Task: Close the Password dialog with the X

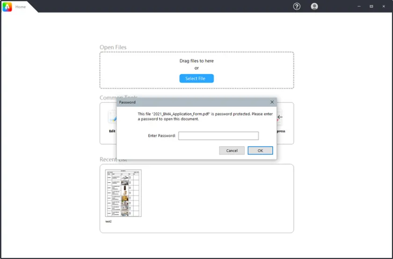Action: pos(272,102)
